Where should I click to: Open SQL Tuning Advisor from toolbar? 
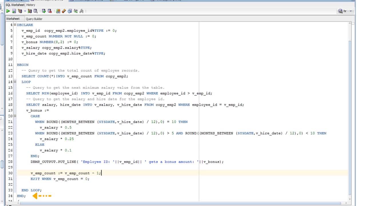click(35, 11)
